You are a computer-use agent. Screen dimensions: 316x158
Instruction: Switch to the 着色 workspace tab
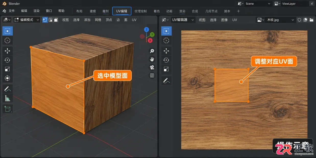point(157,11)
